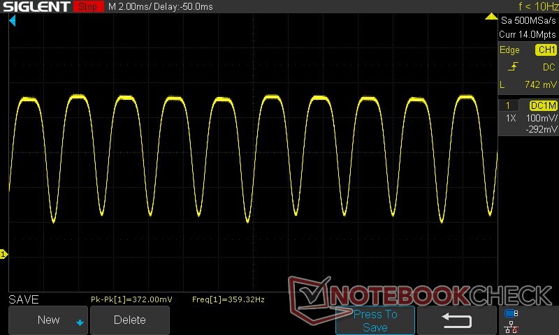Click the channel 1 number indicator
The height and width of the screenshot is (335, 559).
point(508,105)
